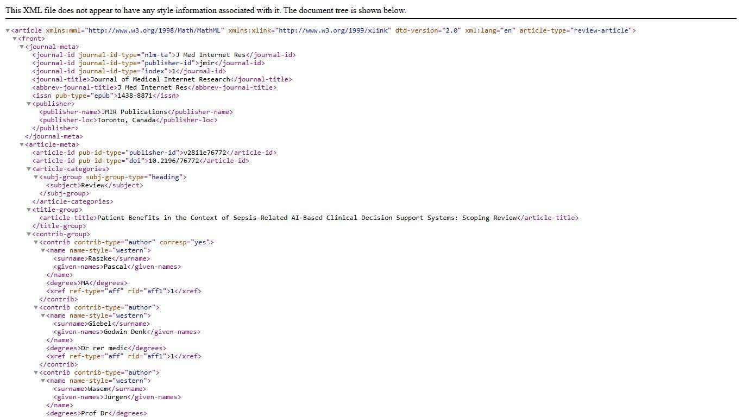The width and height of the screenshot is (742, 417).
Task: Click the ISSN value 1438-8871
Action: coord(135,96)
